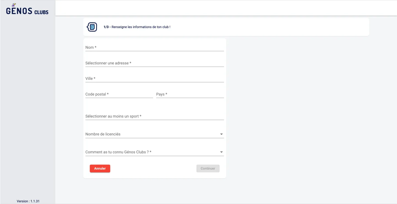Click into the Code postal field
397x204 pixels.
click(119, 94)
